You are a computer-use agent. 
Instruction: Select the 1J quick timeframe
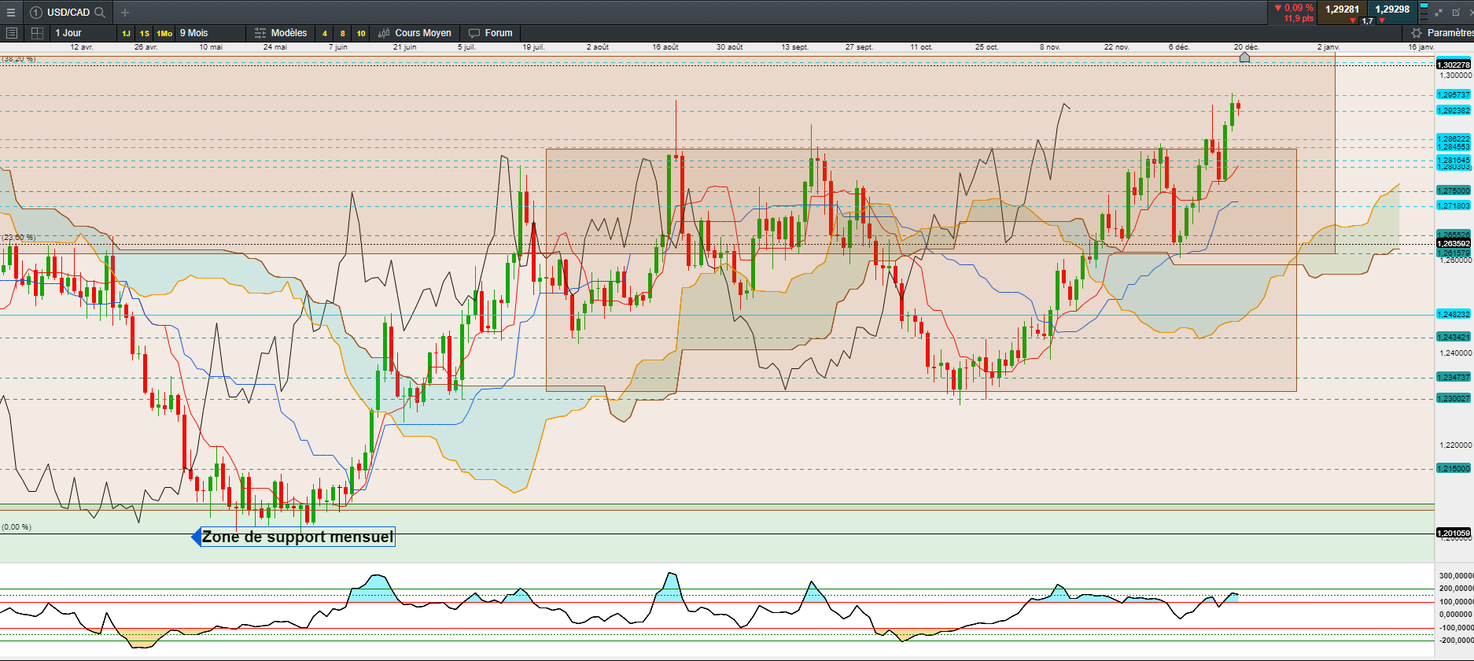126,33
